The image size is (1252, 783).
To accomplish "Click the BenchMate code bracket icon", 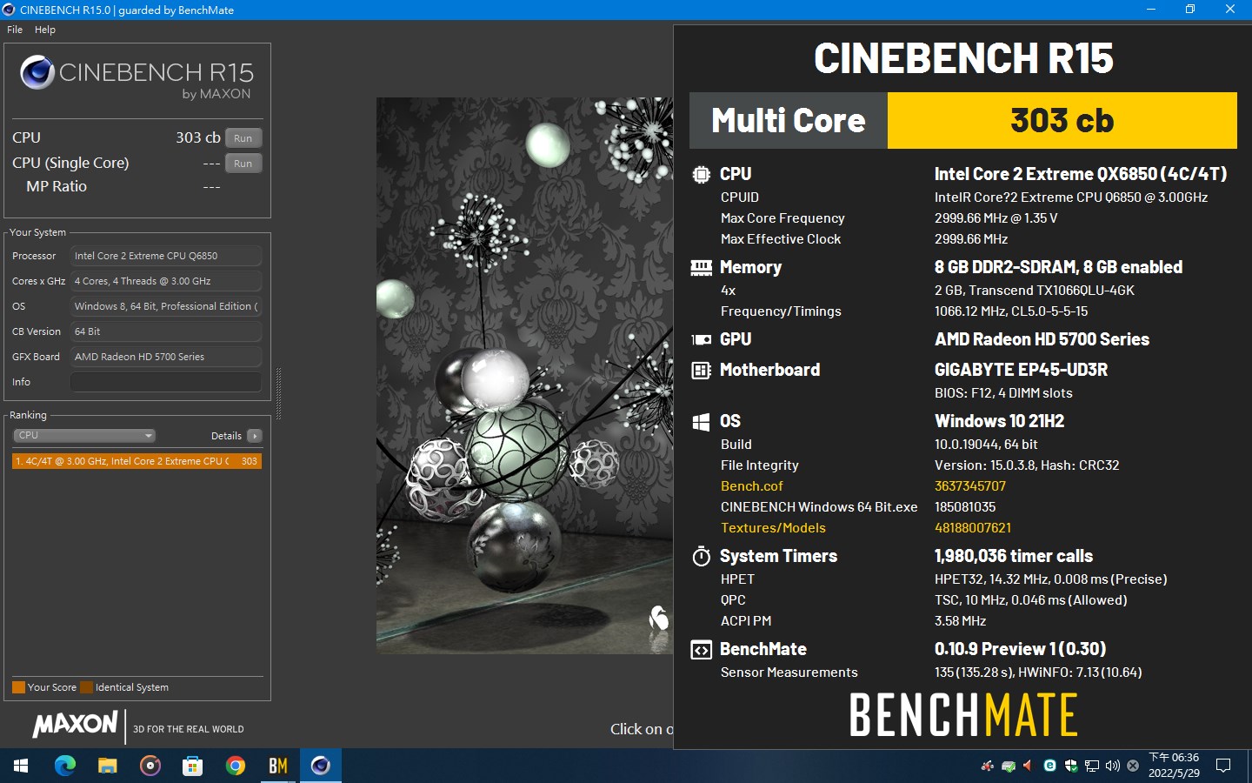I will pyautogui.click(x=701, y=650).
